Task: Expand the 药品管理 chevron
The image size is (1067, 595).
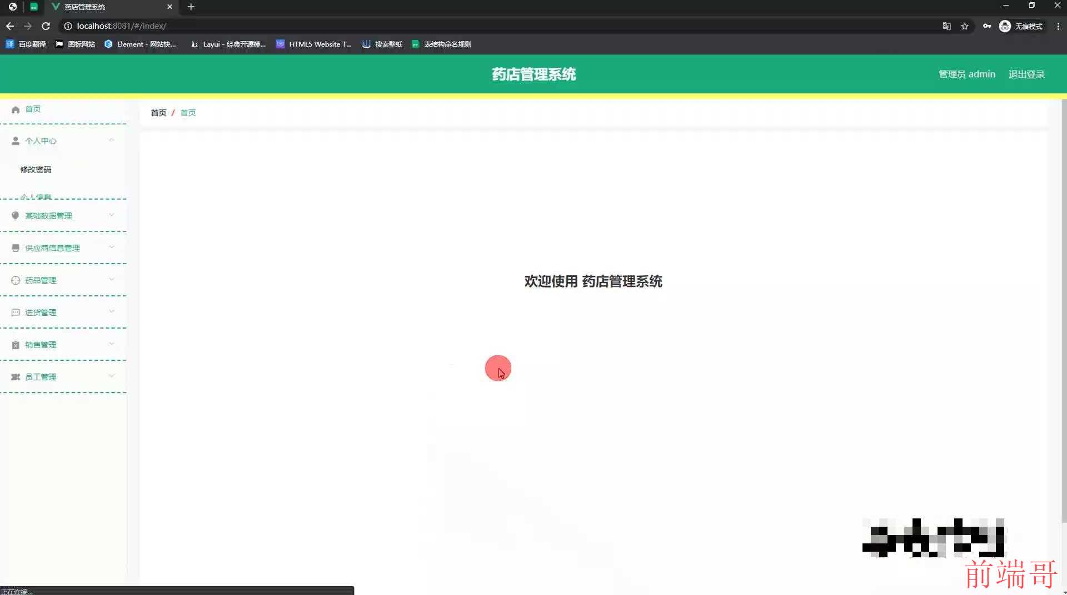Action: [112, 280]
